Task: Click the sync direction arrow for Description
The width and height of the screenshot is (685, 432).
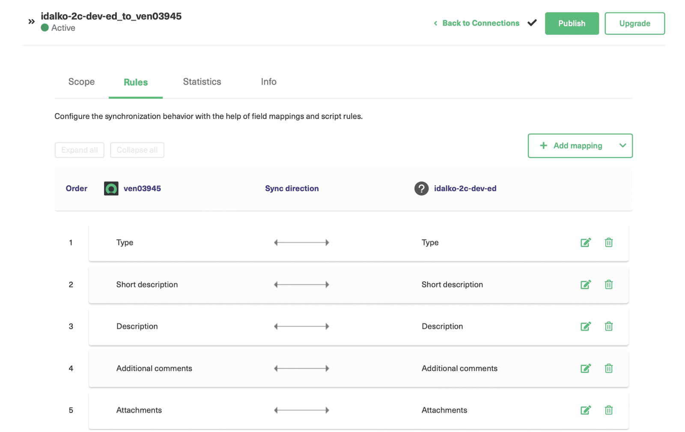Action: tap(301, 326)
